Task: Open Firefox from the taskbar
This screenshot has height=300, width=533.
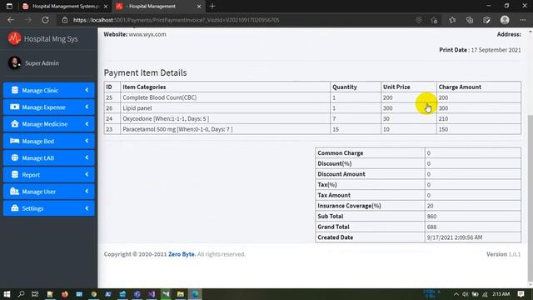Action: 65,294
